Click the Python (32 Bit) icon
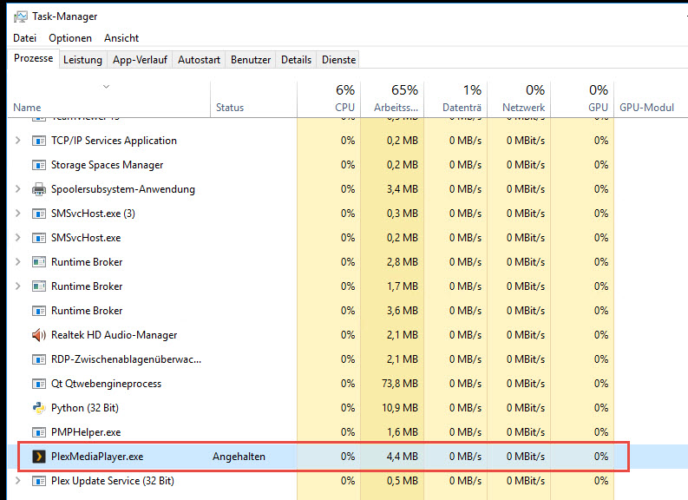The image size is (688, 500). (39, 408)
